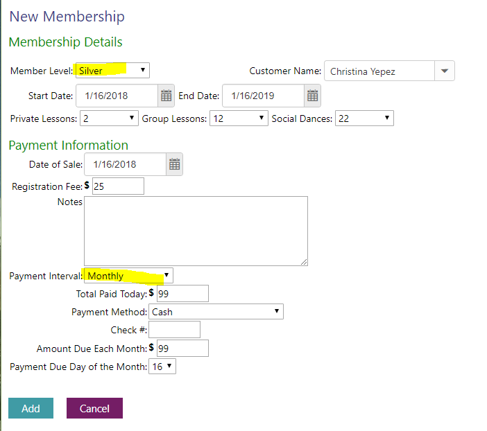This screenshot has height=431, width=487.
Task: Click the Start Date text field
Action: pos(116,96)
